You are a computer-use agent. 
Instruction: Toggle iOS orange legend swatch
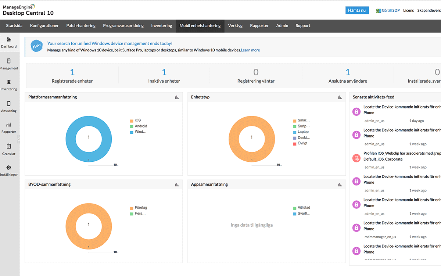[132, 121]
